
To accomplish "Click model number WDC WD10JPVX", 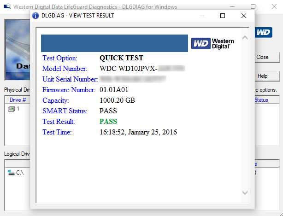I will [x=129, y=69].
